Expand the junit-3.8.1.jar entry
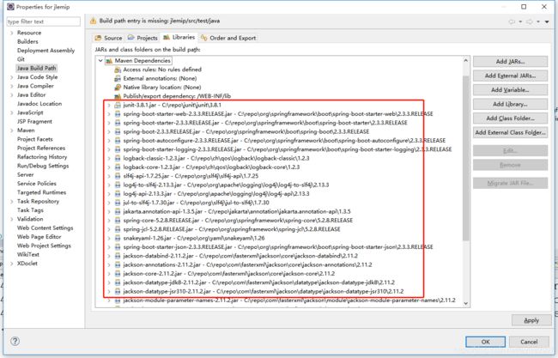The height and width of the screenshot is (358, 558). pos(109,105)
